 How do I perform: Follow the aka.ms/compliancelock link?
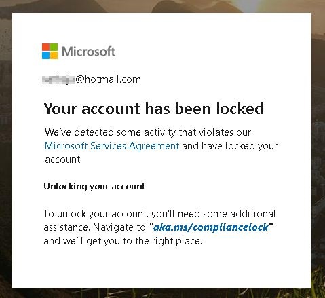coord(211,227)
